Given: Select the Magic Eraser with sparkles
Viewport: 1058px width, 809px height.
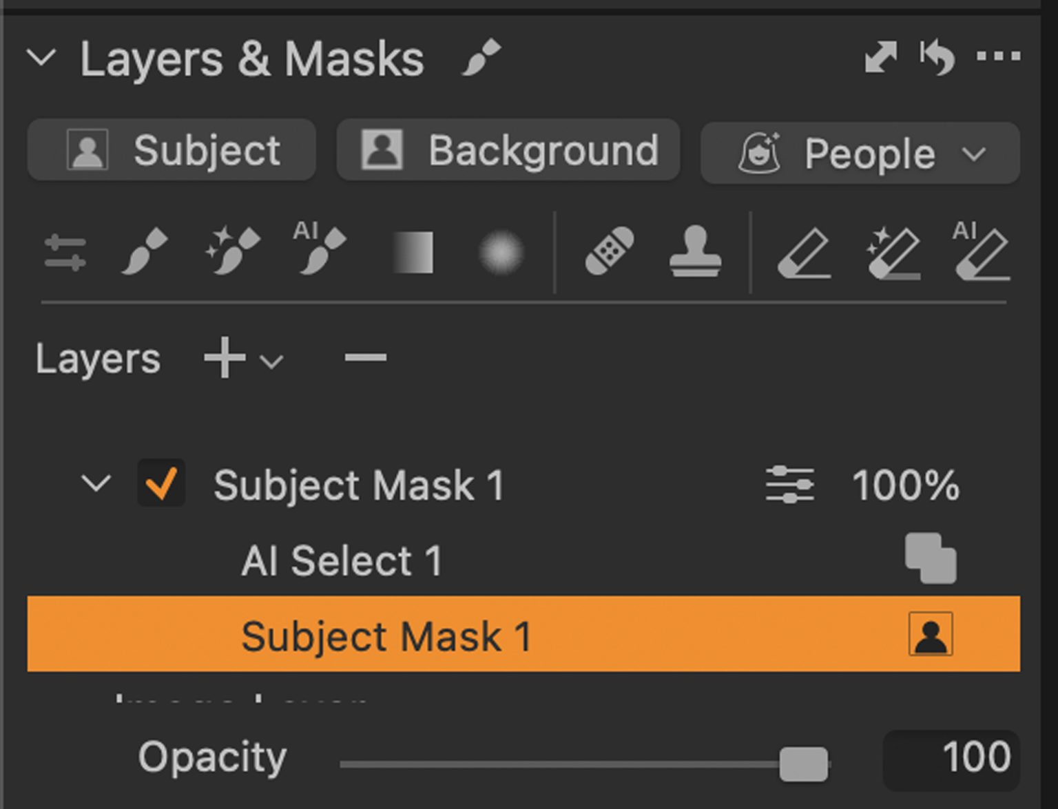Looking at the screenshot, I should coord(893,254).
